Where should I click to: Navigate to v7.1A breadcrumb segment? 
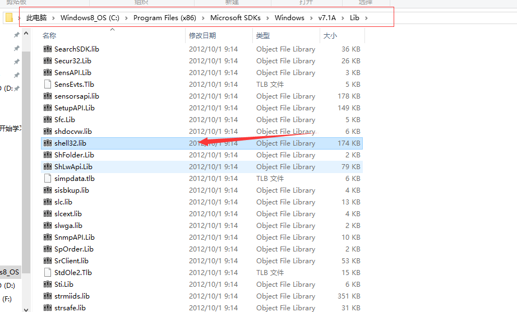[327, 18]
